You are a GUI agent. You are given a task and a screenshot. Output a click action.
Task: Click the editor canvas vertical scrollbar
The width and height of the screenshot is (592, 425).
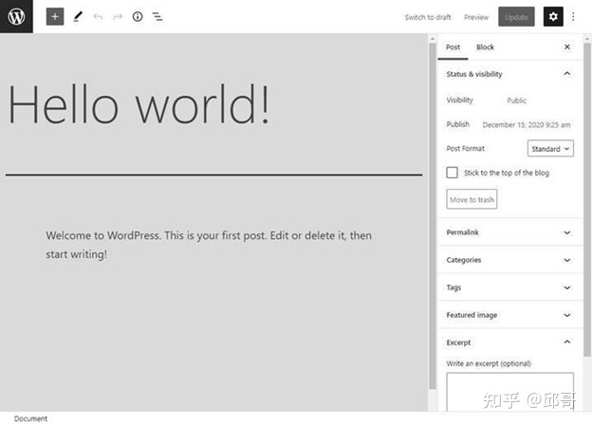coord(433,216)
